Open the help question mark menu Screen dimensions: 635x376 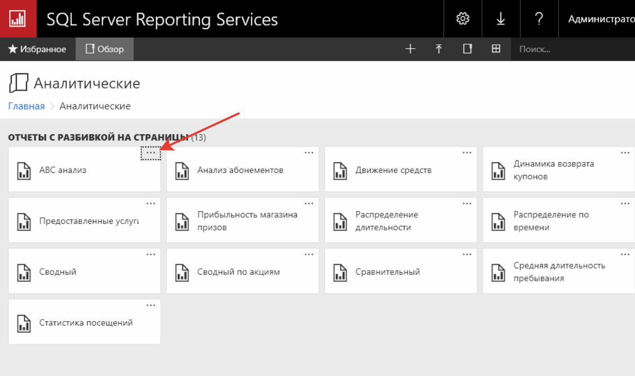tap(539, 19)
